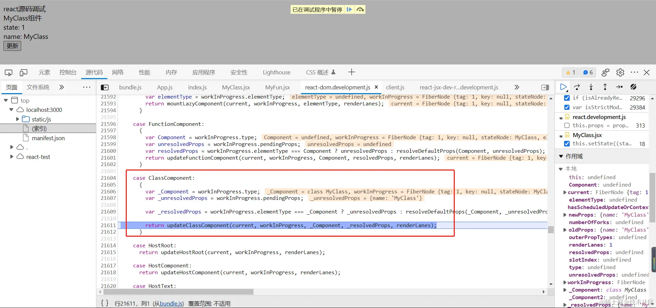
Task: Click the Step button in debugger
Action: pos(619,87)
